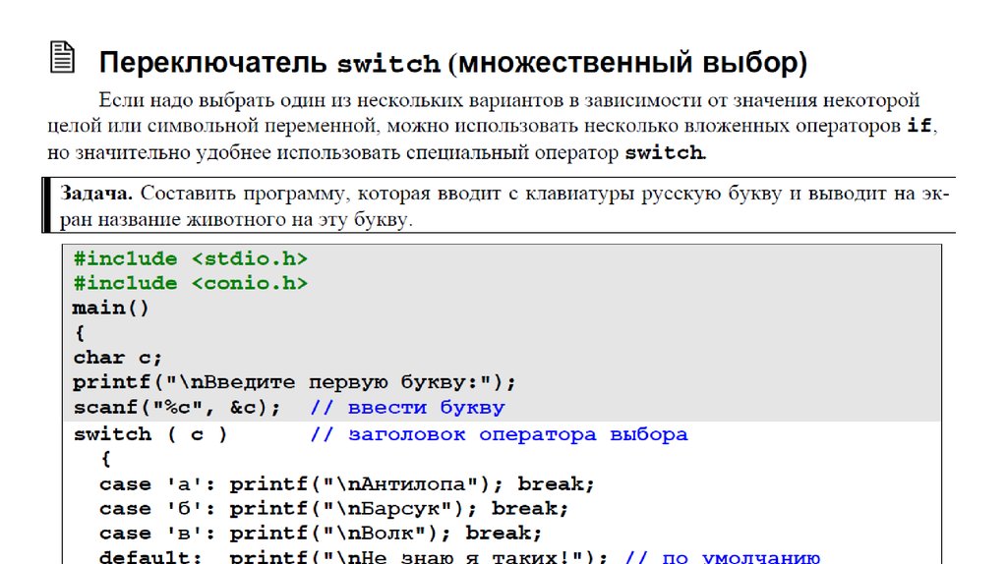The height and width of the screenshot is (564, 1007).
Task: Click the case 'в' Волк line
Action: click(x=321, y=534)
